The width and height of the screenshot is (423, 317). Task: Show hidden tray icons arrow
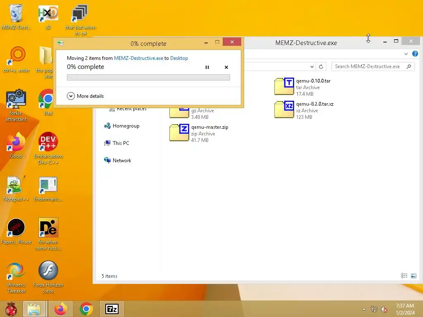[x=364, y=309]
